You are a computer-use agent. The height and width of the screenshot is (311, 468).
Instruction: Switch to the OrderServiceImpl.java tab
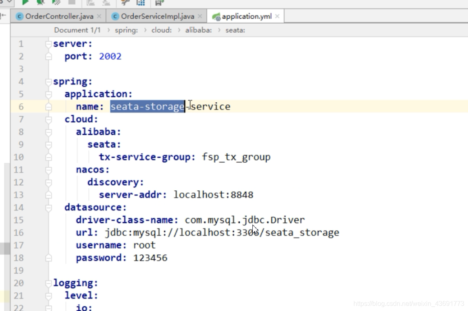tap(157, 16)
